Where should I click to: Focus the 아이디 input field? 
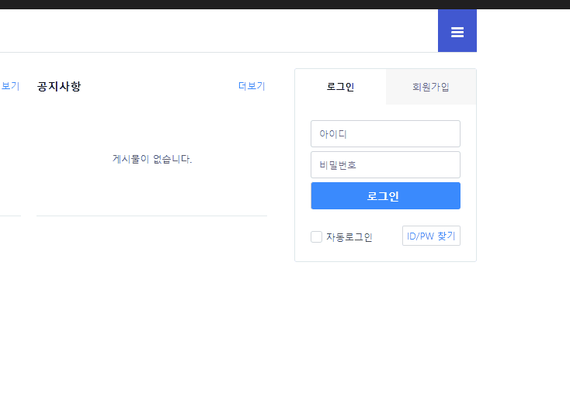pyautogui.click(x=385, y=133)
